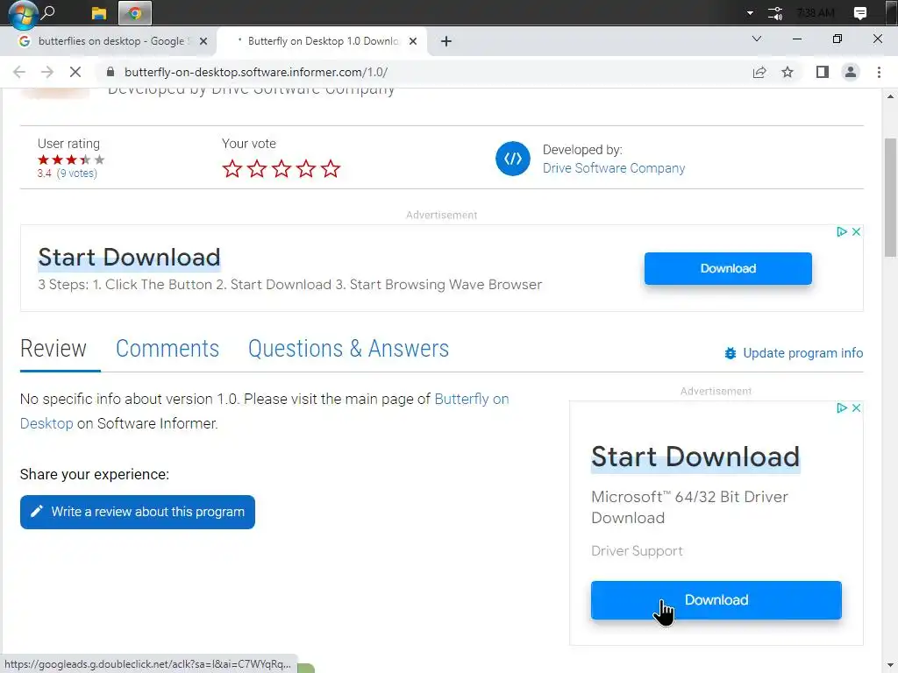Close the top banner advertisement
Viewport: 898px width, 673px height.
pos(856,231)
